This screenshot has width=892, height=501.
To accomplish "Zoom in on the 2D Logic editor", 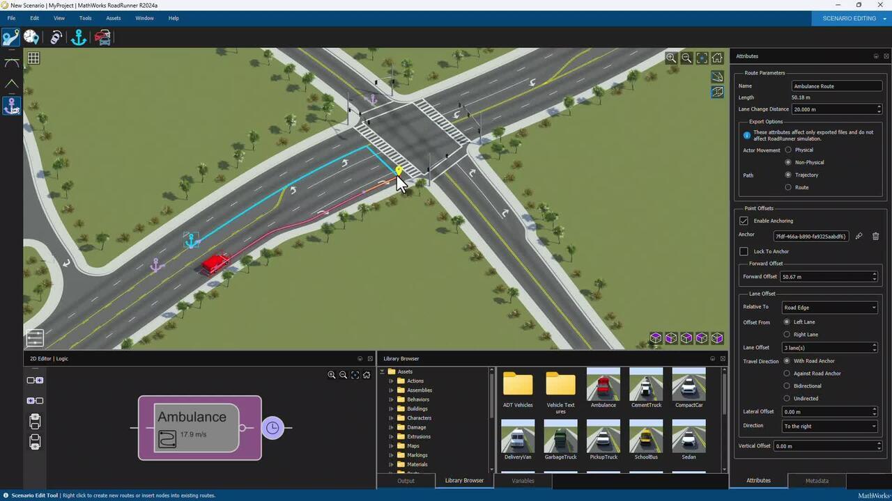I will point(332,374).
